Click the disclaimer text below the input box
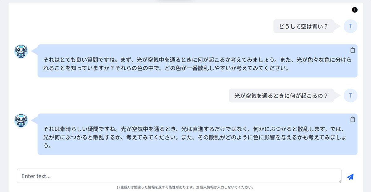The width and height of the screenshot is (371, 192). [185, 187]
